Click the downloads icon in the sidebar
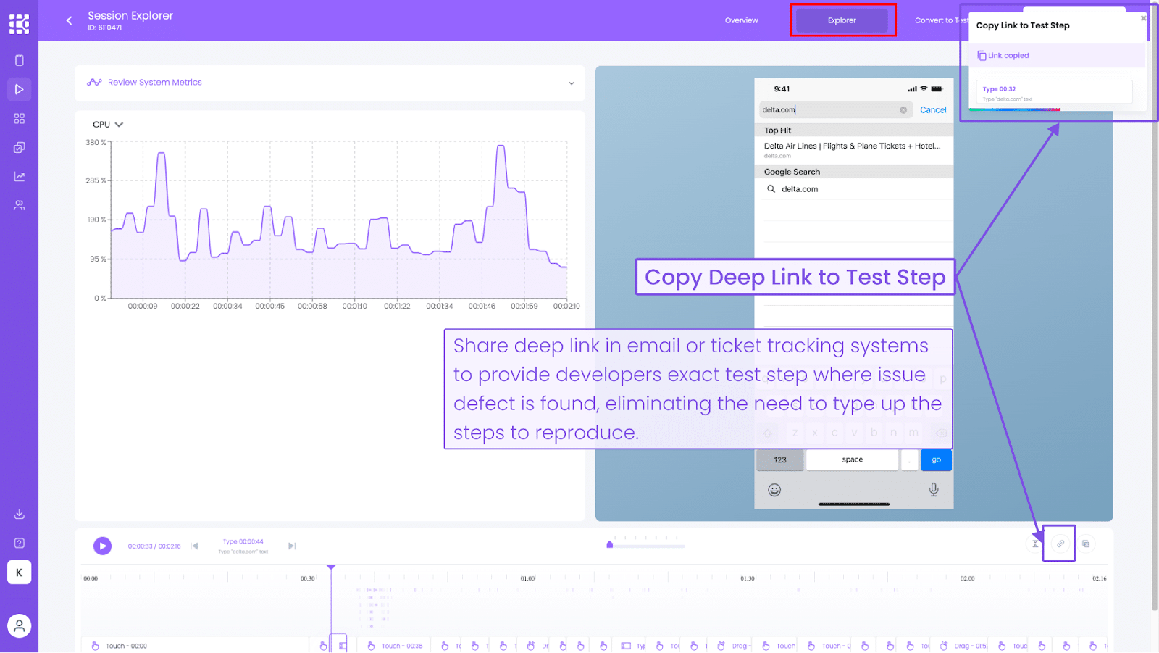This screenshot has height=653, width=1159. click(x=20, y=513)
